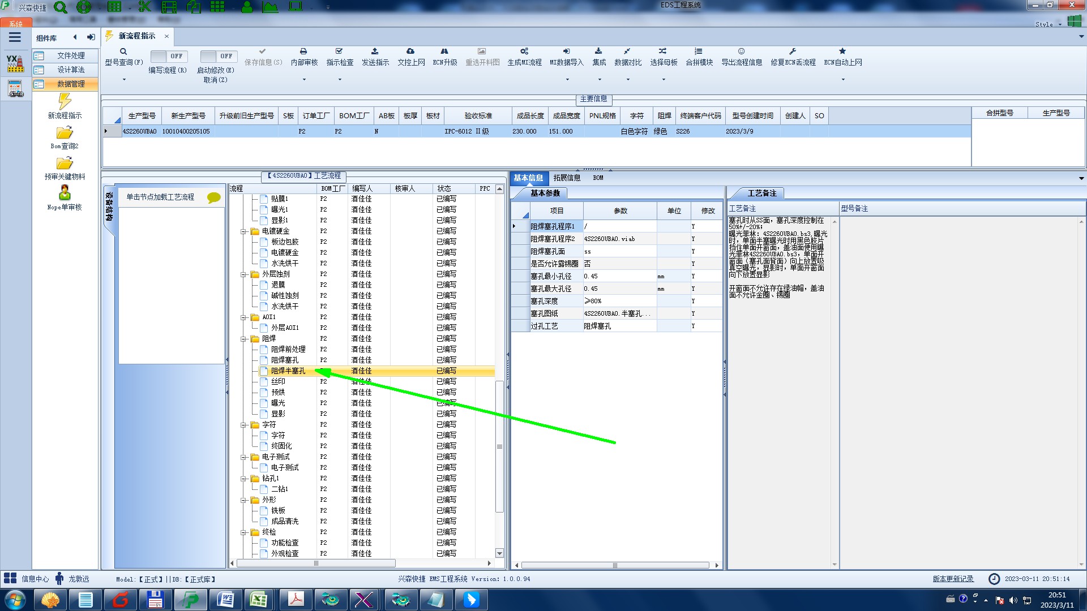Click the 文控上网 cloud upload icon
Screen dimensions: 1087x611
click(410, 51)
